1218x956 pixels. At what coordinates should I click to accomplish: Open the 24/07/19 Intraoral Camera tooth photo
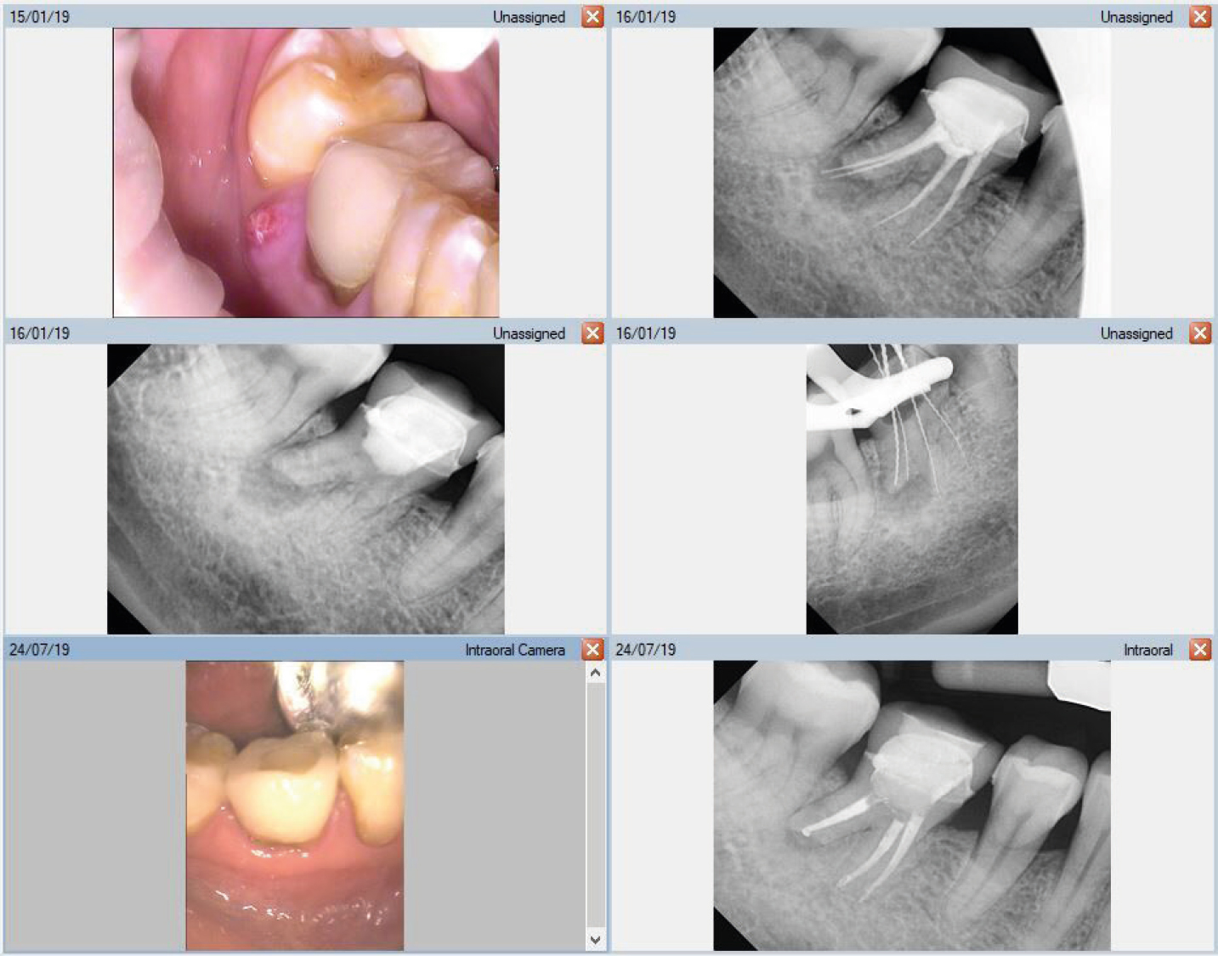tap(295, 805)
